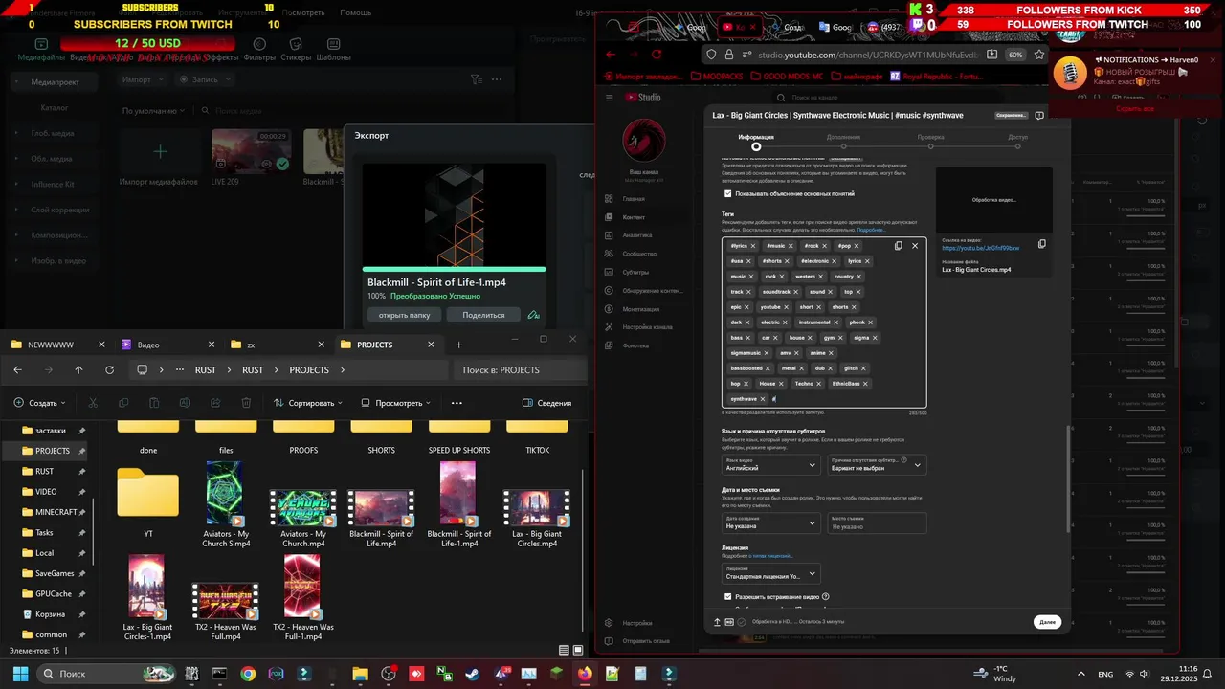1225x689 pixels.
Task: Copy the video link in the preview panel
Action: click(1041, 244)
